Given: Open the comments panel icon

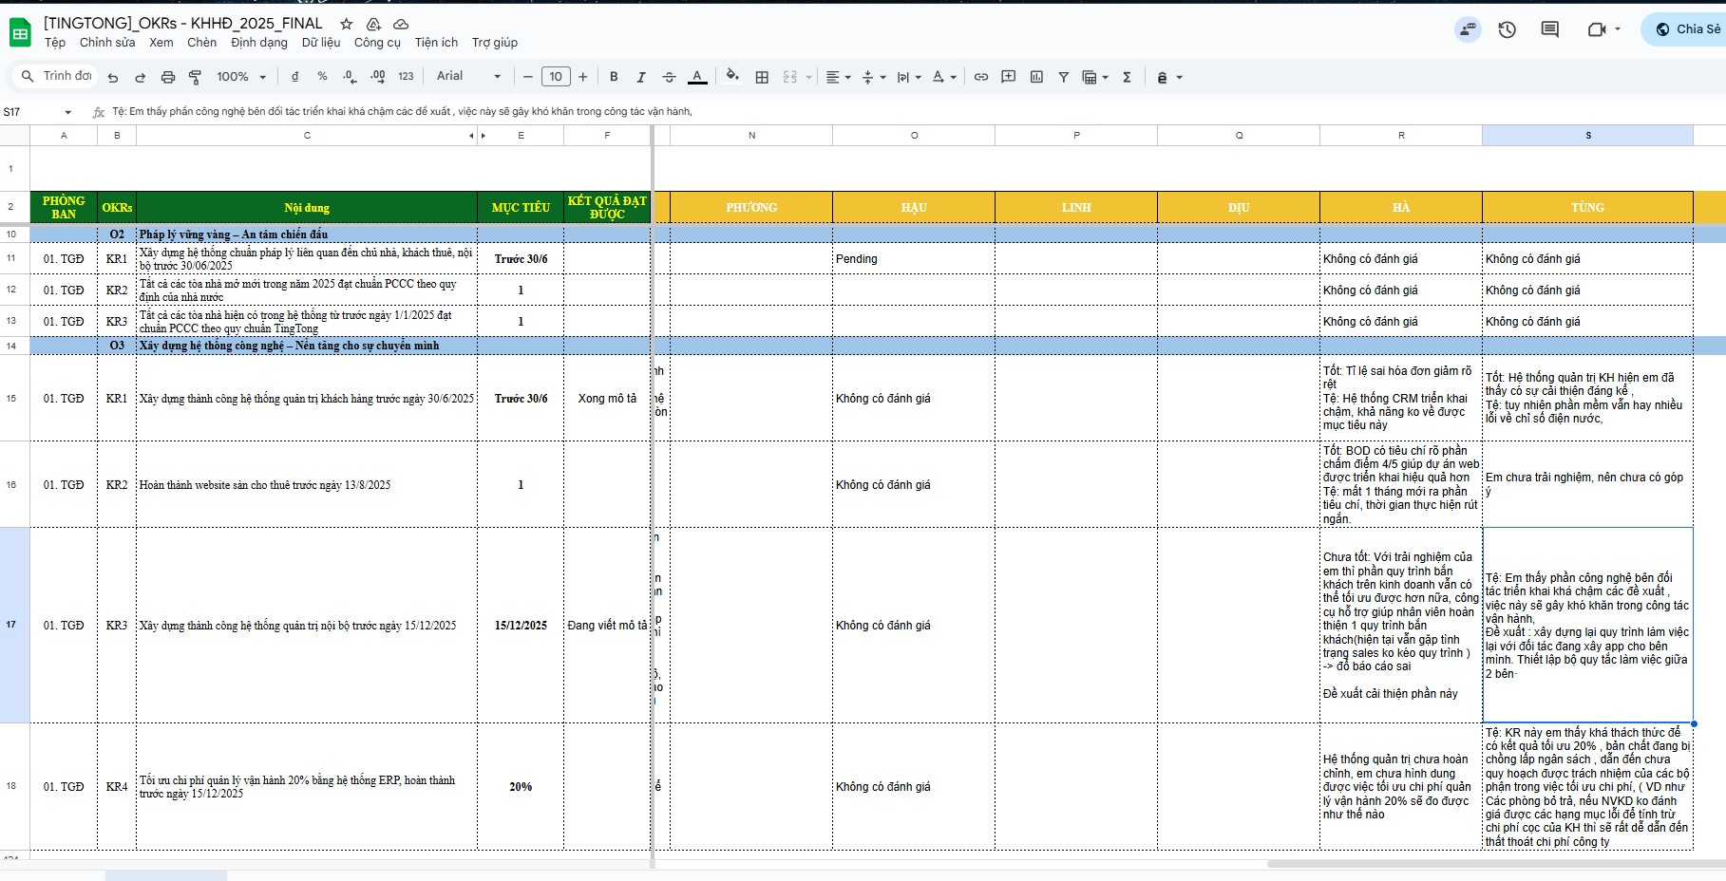Looking at the screenshot, I should pyautogui.click(x=1549, y=29).
